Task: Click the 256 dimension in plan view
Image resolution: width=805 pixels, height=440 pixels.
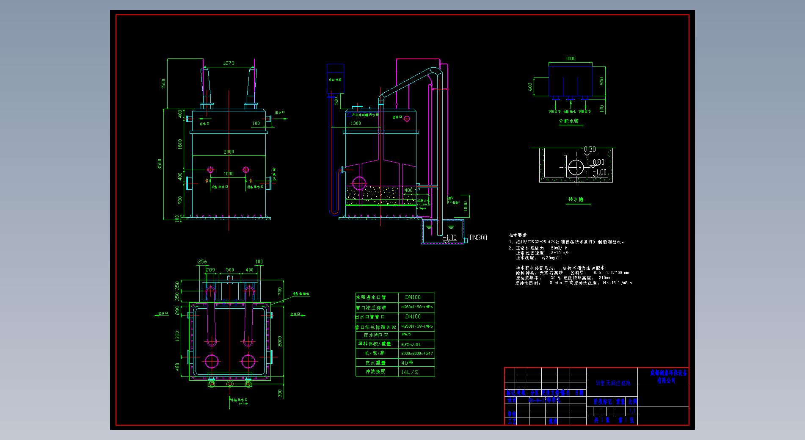Action: click(x=202, y=262)
